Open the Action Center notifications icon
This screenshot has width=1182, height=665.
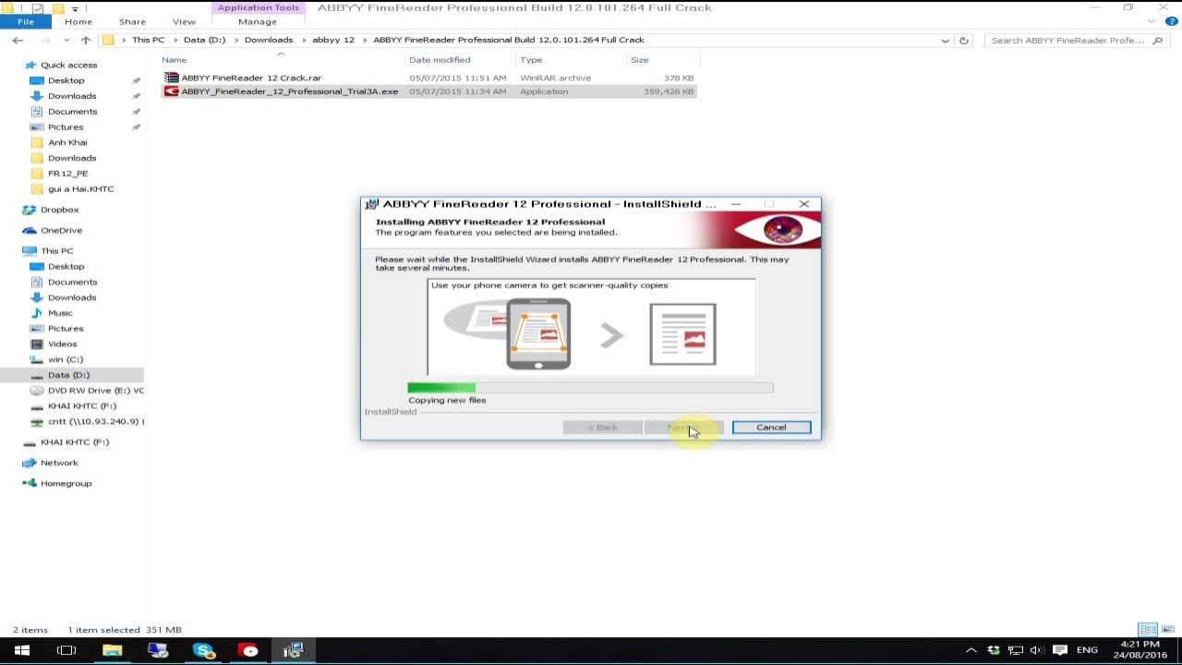click(1060, 651)
